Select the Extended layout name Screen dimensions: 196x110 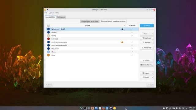click(55, 39)
